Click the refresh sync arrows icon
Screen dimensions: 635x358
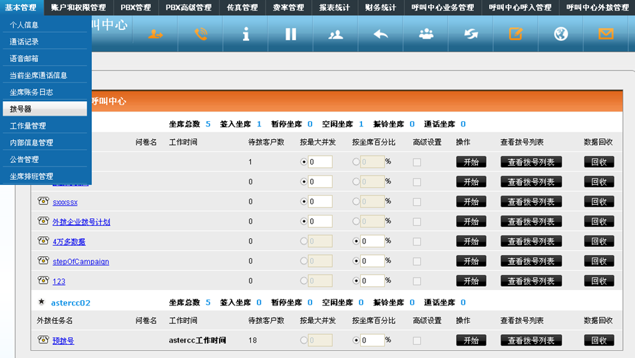471,34
